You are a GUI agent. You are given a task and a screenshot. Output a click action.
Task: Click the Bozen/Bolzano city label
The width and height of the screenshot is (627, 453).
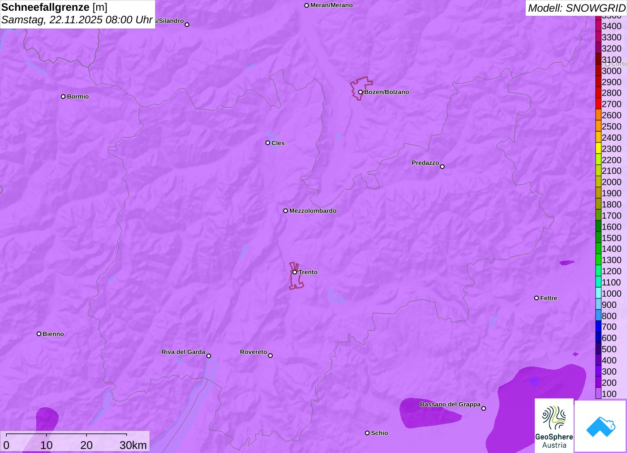[x=387, y=92]
